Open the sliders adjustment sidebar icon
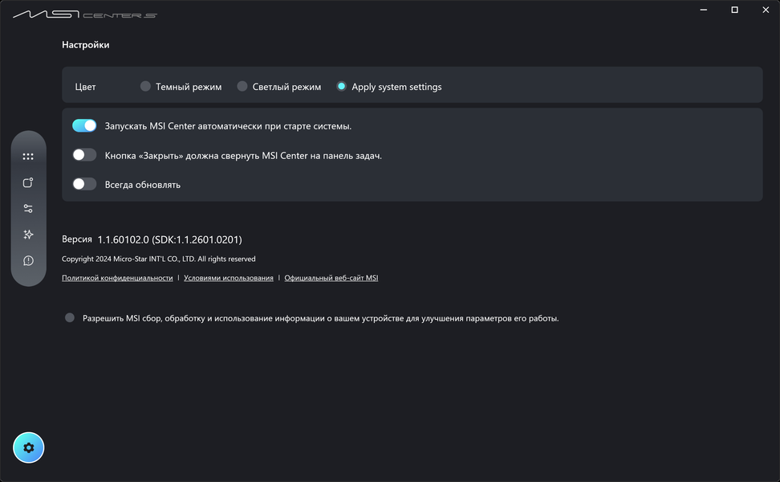The image size is (780, 482). point(28,209)
